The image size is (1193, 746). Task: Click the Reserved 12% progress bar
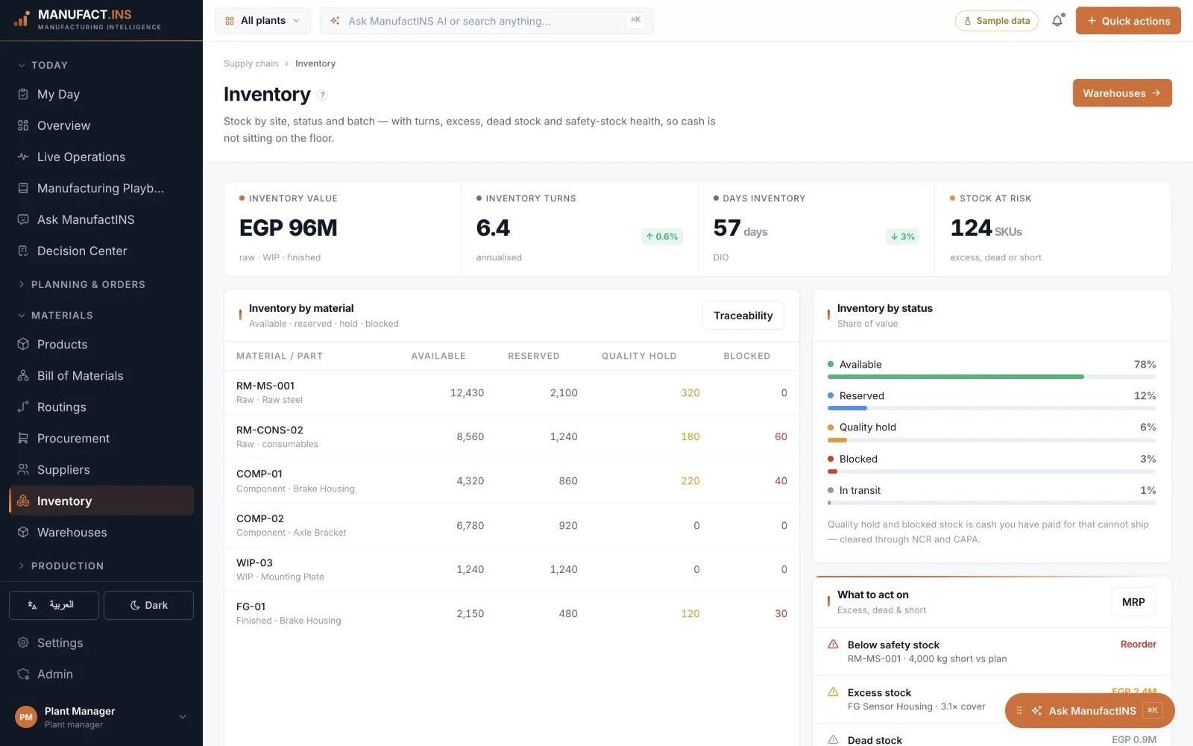point(992,408)
